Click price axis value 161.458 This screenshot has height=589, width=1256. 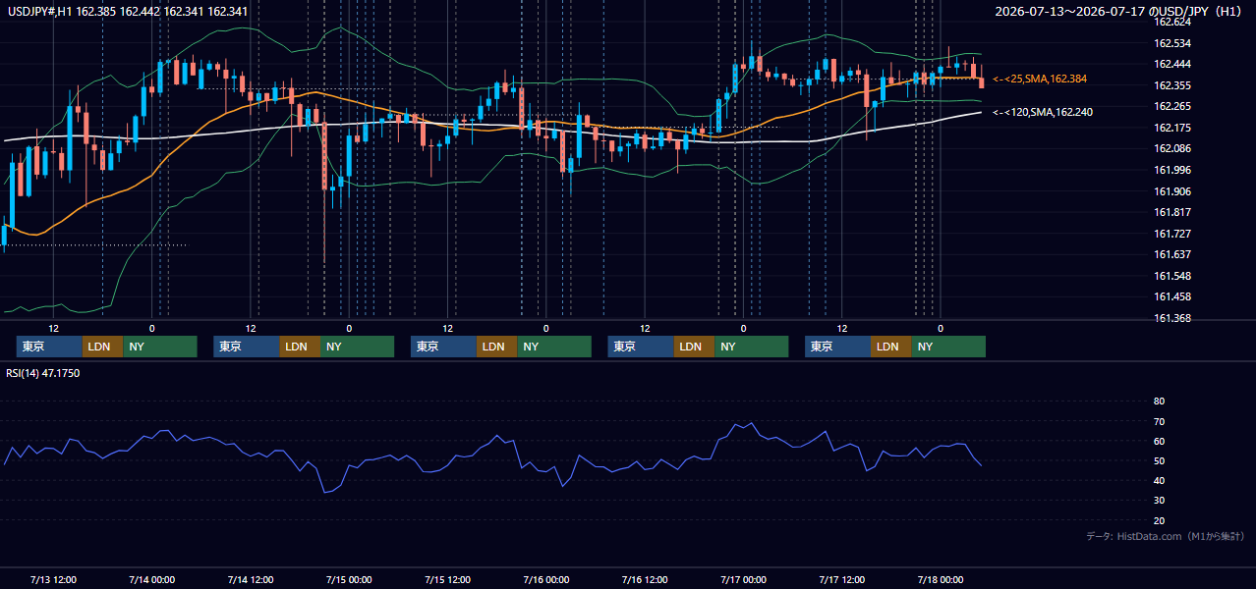[1171, 296]
